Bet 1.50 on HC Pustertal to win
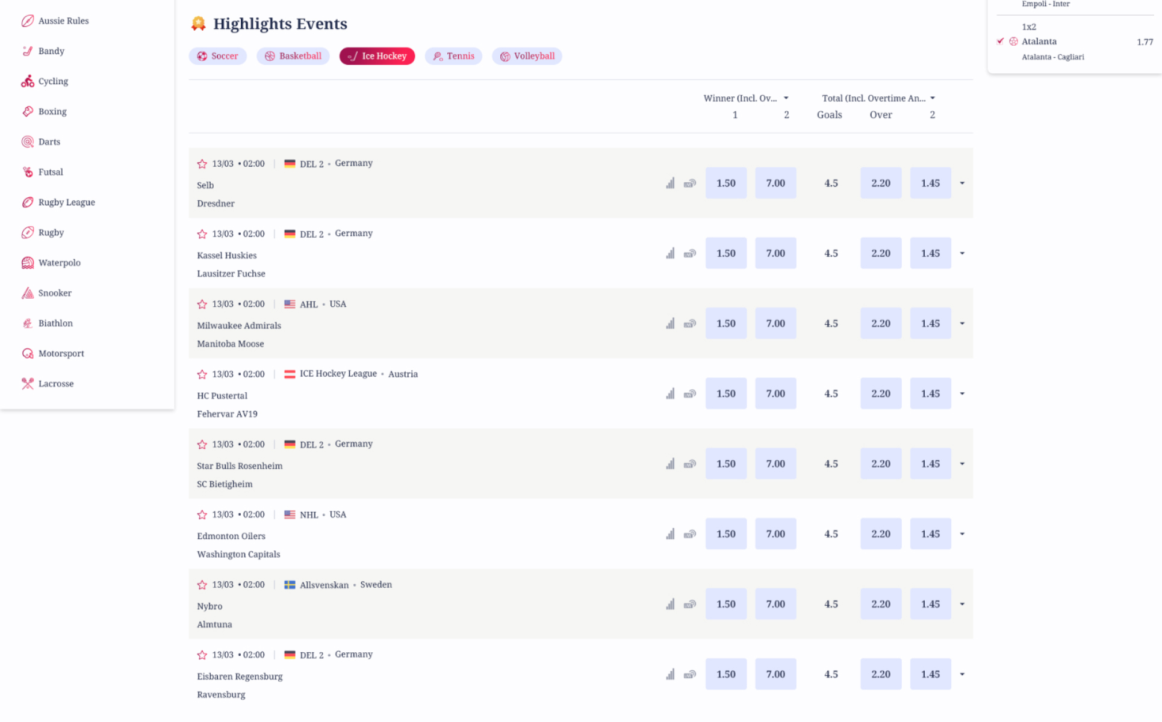1162x722 pixels. coord(726,393)
